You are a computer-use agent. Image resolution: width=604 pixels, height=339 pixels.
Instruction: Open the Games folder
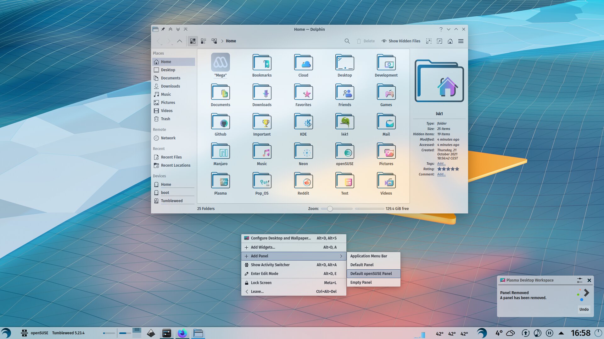[x=386, y=95]
